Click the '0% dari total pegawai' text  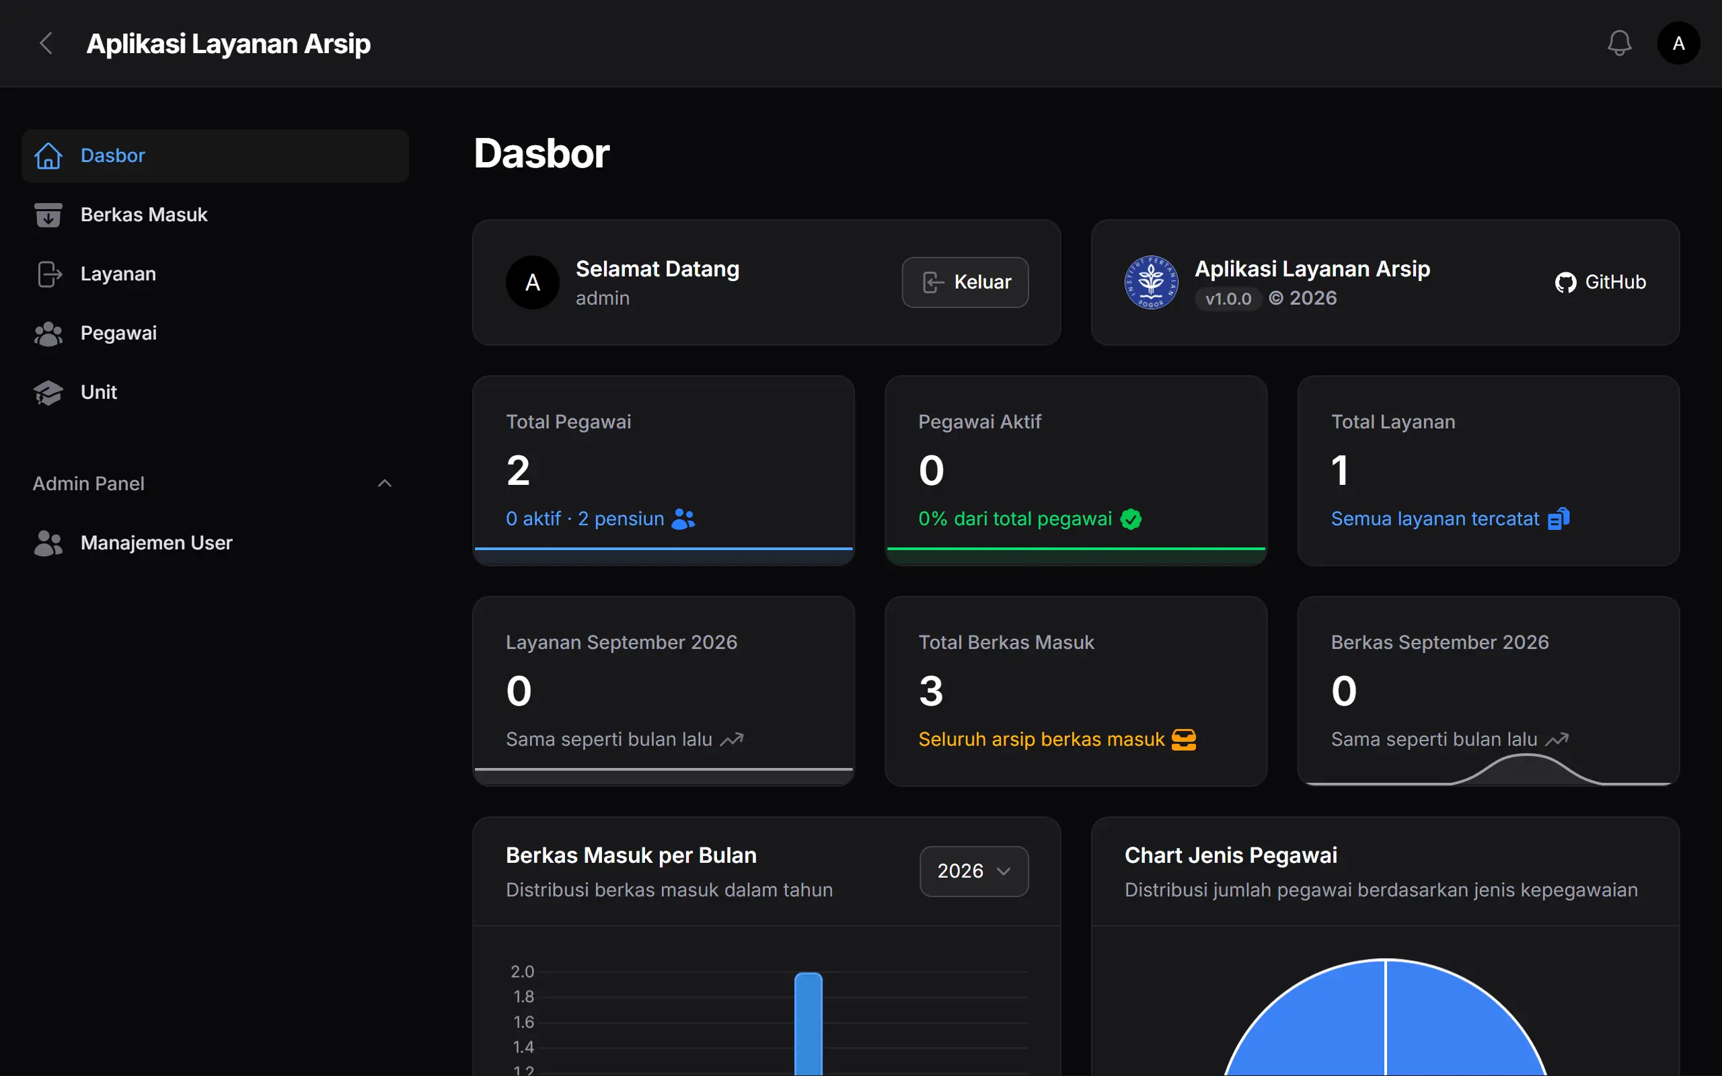click(1014, 518)
